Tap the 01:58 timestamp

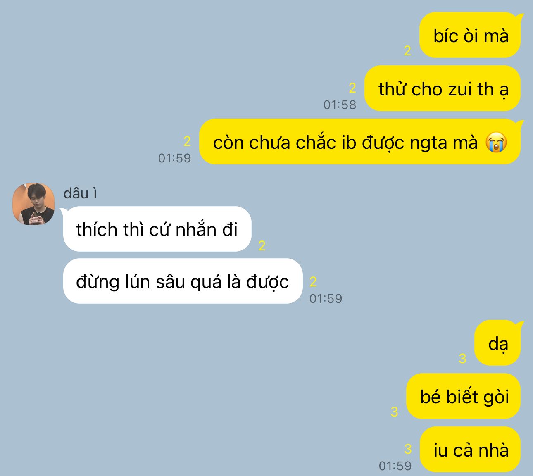[340, 105]
